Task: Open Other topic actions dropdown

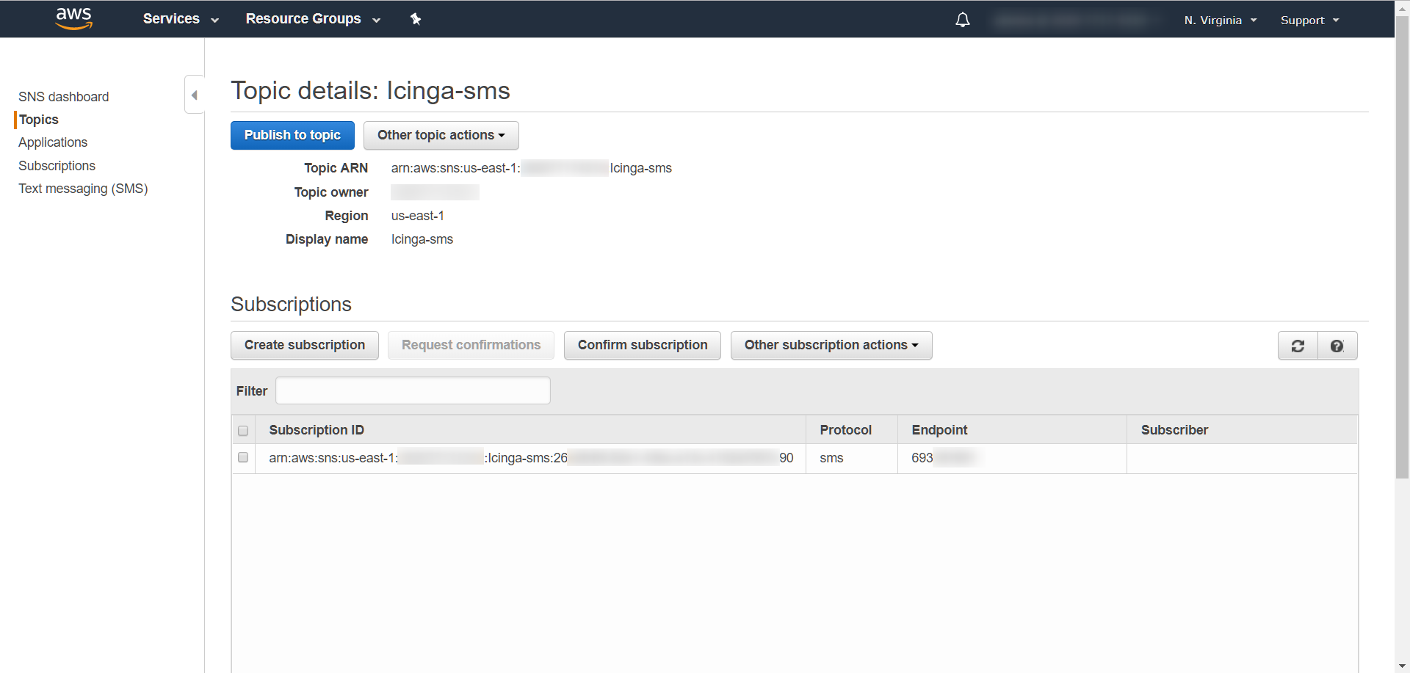Action: click(441, 135)
